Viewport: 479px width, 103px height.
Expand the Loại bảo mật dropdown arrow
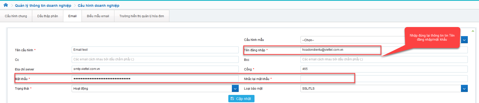tap(464, 89)
